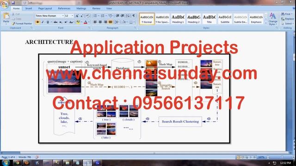This screenshot has width=296, height=166.
Task: Grow the font size
Action: click(77, 16)
